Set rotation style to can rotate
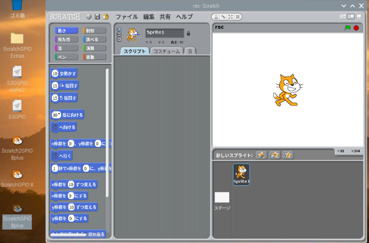 click(x=119, y=30)
